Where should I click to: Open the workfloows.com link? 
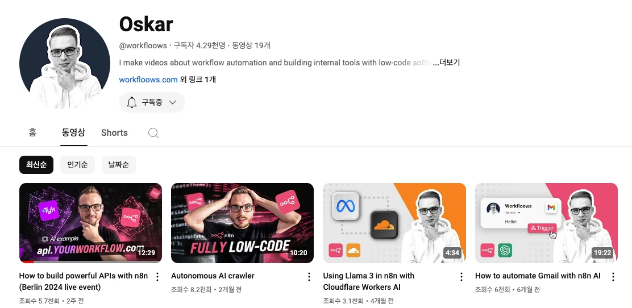tap(148, 80)
